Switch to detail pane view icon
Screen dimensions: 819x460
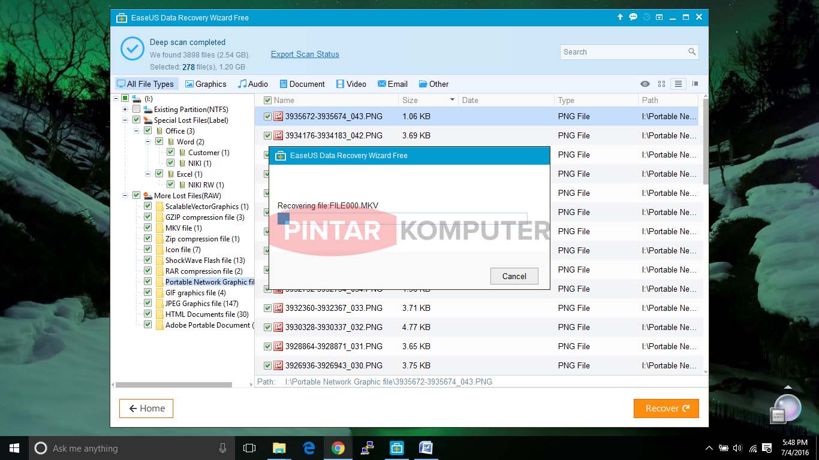(x=695, y=84)
